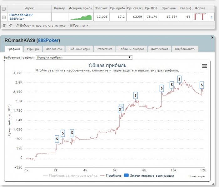Check the select-all header checkbox

click(4, 8)
